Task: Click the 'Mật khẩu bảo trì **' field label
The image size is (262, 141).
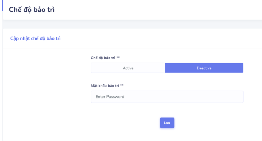Action: pos(105,86)
